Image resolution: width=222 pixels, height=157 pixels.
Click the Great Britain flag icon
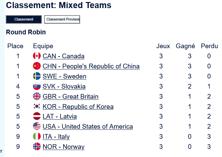coord(37,96)
